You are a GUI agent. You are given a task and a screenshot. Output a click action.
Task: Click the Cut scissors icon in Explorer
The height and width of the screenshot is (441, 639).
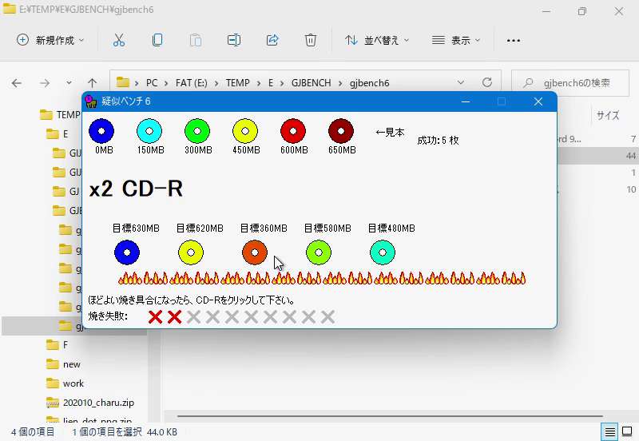[118, 40]
